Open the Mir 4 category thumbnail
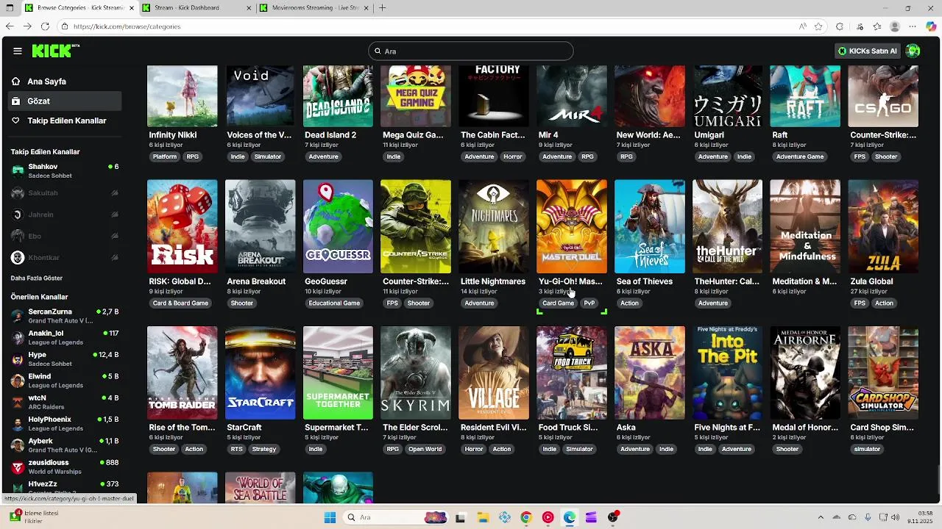 pyautogui.click(x=572, y=96)
